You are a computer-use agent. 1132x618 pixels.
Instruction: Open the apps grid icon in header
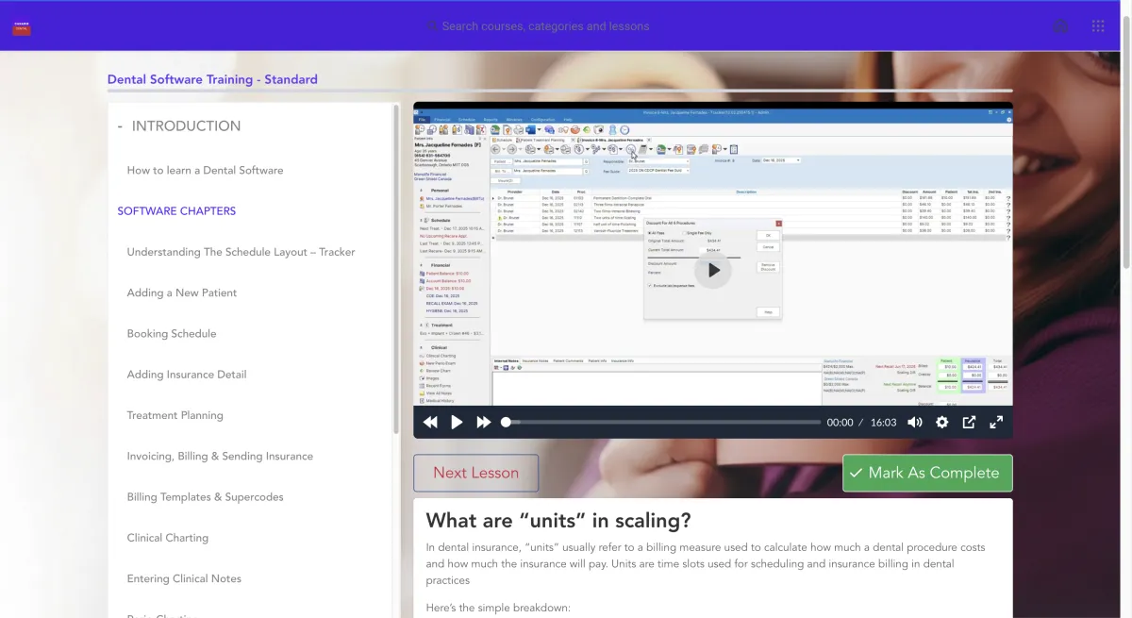pyautogui.click(x=1098, y=26)
